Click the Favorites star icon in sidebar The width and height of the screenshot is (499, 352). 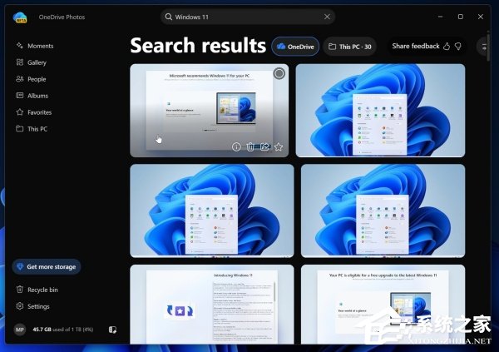(20, 112)
